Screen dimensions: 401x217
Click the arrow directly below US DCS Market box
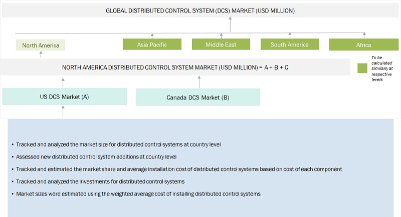(63, 111)
